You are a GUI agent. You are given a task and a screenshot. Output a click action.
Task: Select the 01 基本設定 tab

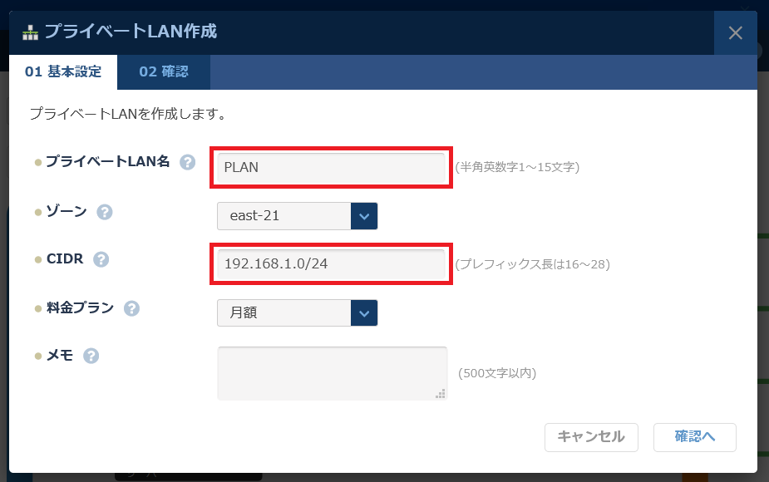[x=63, y=72]
